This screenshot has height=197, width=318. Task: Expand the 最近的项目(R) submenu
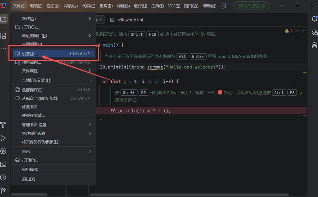[53, 36]
